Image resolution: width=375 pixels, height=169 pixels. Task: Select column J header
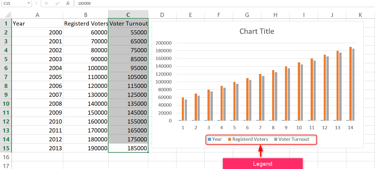332,15
